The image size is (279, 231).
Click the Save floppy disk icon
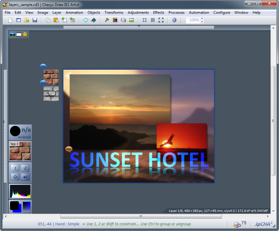(x=35, y=20)
